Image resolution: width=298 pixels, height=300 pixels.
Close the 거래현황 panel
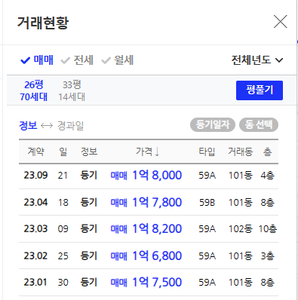click(x=280, y=22)
